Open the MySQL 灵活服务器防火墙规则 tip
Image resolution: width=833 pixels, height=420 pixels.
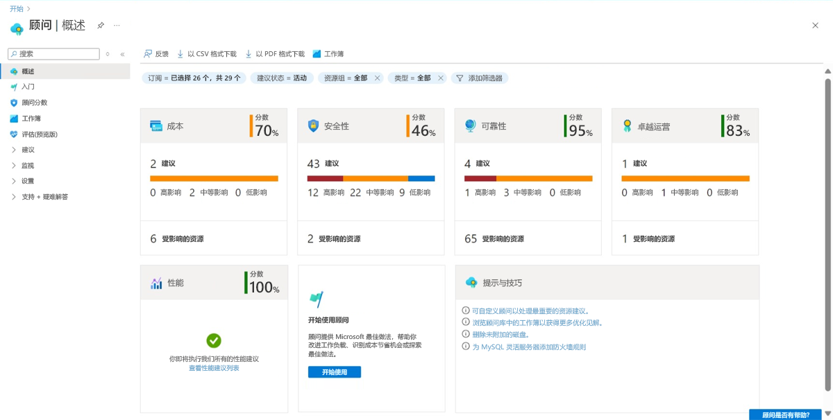click(529, 347)
